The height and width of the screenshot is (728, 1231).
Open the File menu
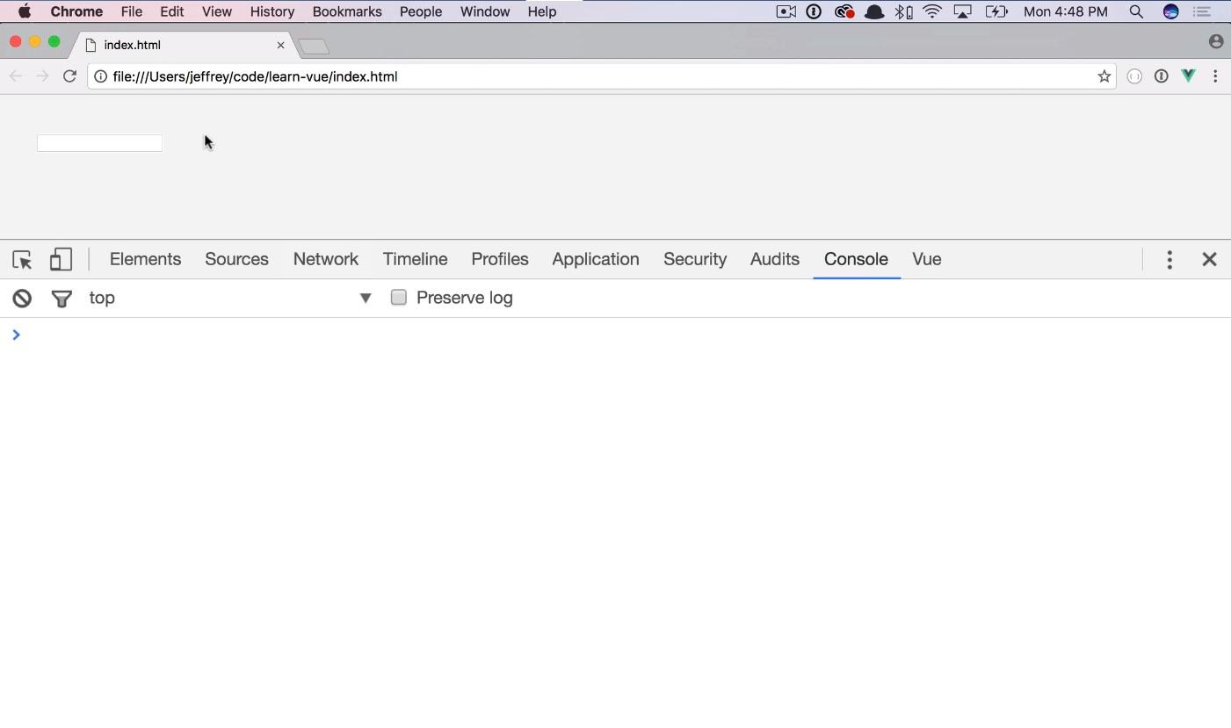(132, 11)
